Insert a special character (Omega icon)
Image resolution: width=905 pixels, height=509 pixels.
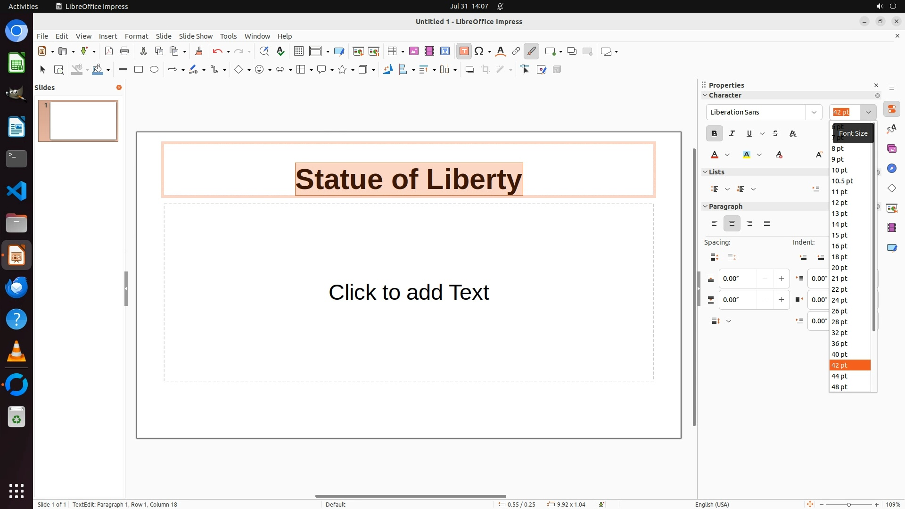tap(479, 51)
